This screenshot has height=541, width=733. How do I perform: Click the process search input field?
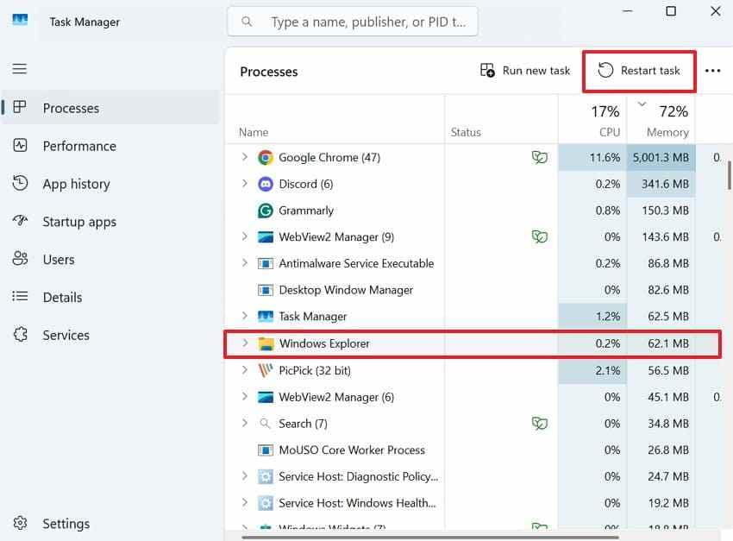tap(353, 22)
